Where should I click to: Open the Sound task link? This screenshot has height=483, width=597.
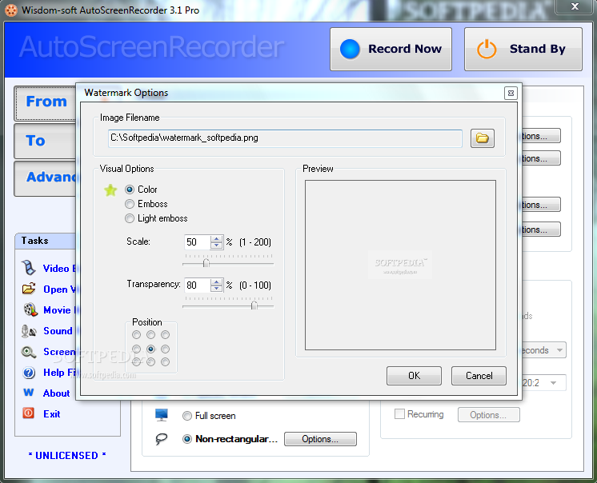pos(58,331)
